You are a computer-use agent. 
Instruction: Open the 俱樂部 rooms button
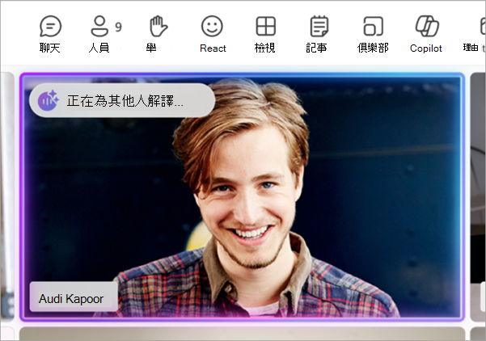tap(373, 35)
